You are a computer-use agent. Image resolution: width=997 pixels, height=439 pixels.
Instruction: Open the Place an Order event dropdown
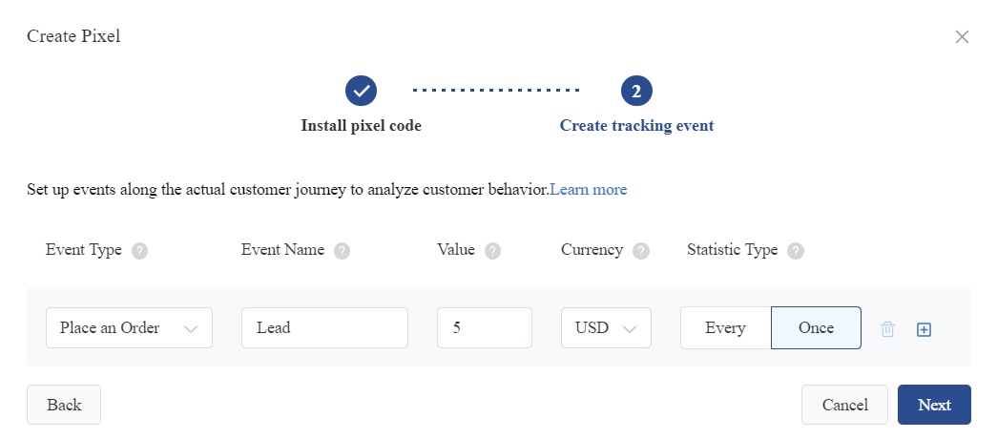pos(129,328)
